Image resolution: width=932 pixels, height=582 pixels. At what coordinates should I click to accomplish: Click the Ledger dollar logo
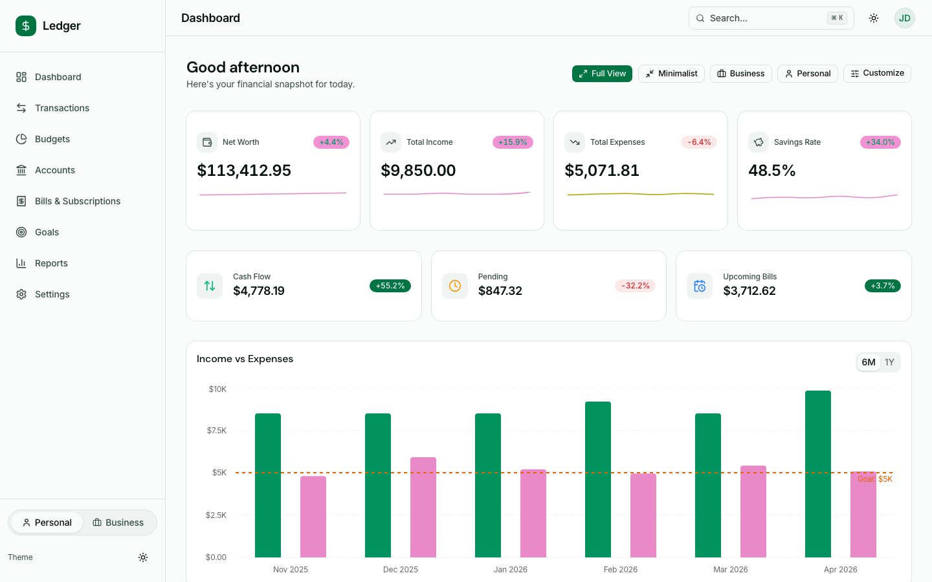(x=25, y=26)
